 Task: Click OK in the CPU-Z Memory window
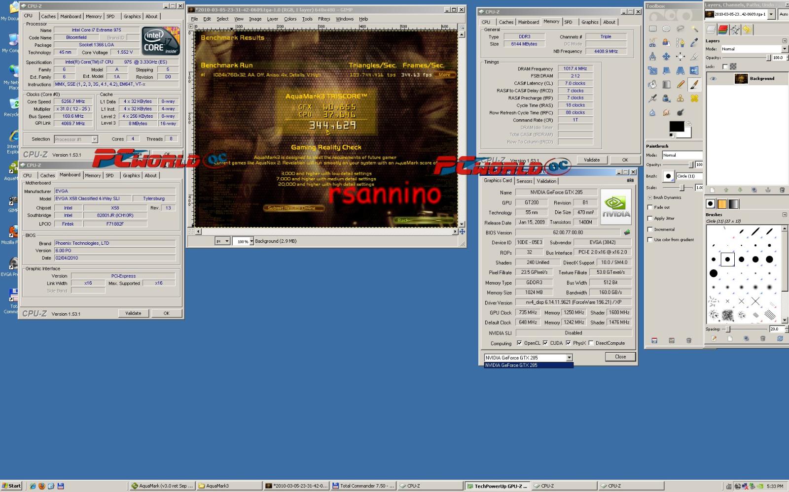[x=625, y=160]
